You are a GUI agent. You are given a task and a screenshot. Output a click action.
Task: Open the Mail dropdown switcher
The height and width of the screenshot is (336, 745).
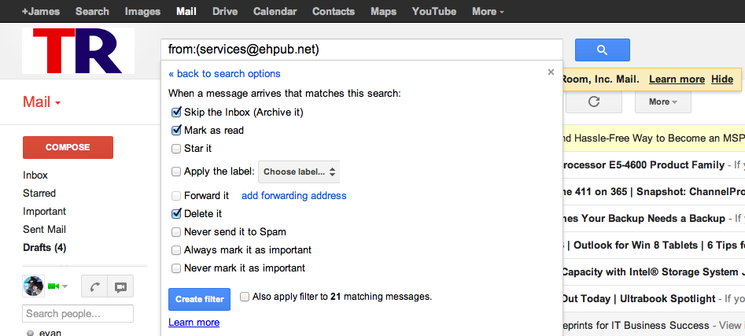(42, 102)
